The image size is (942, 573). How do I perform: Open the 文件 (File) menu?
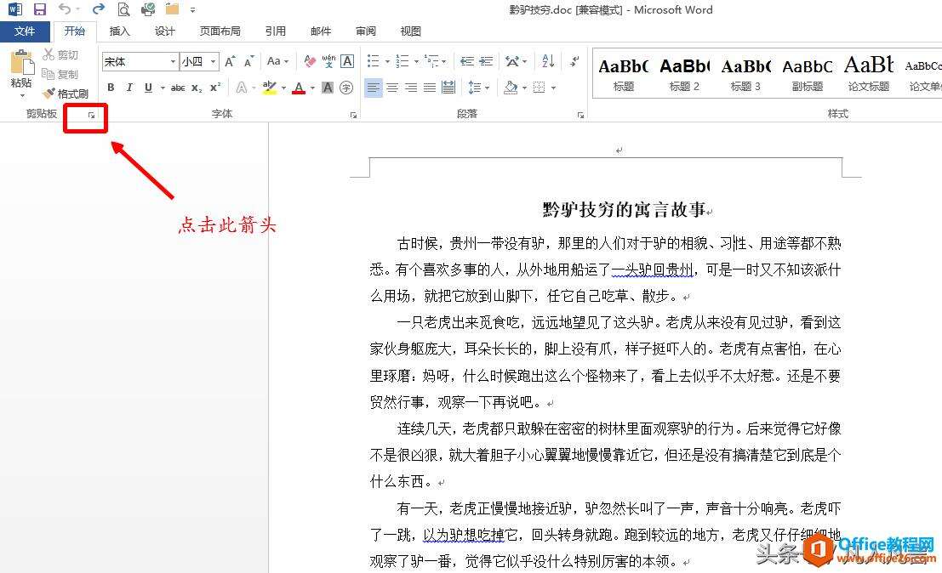click(25, 31)
